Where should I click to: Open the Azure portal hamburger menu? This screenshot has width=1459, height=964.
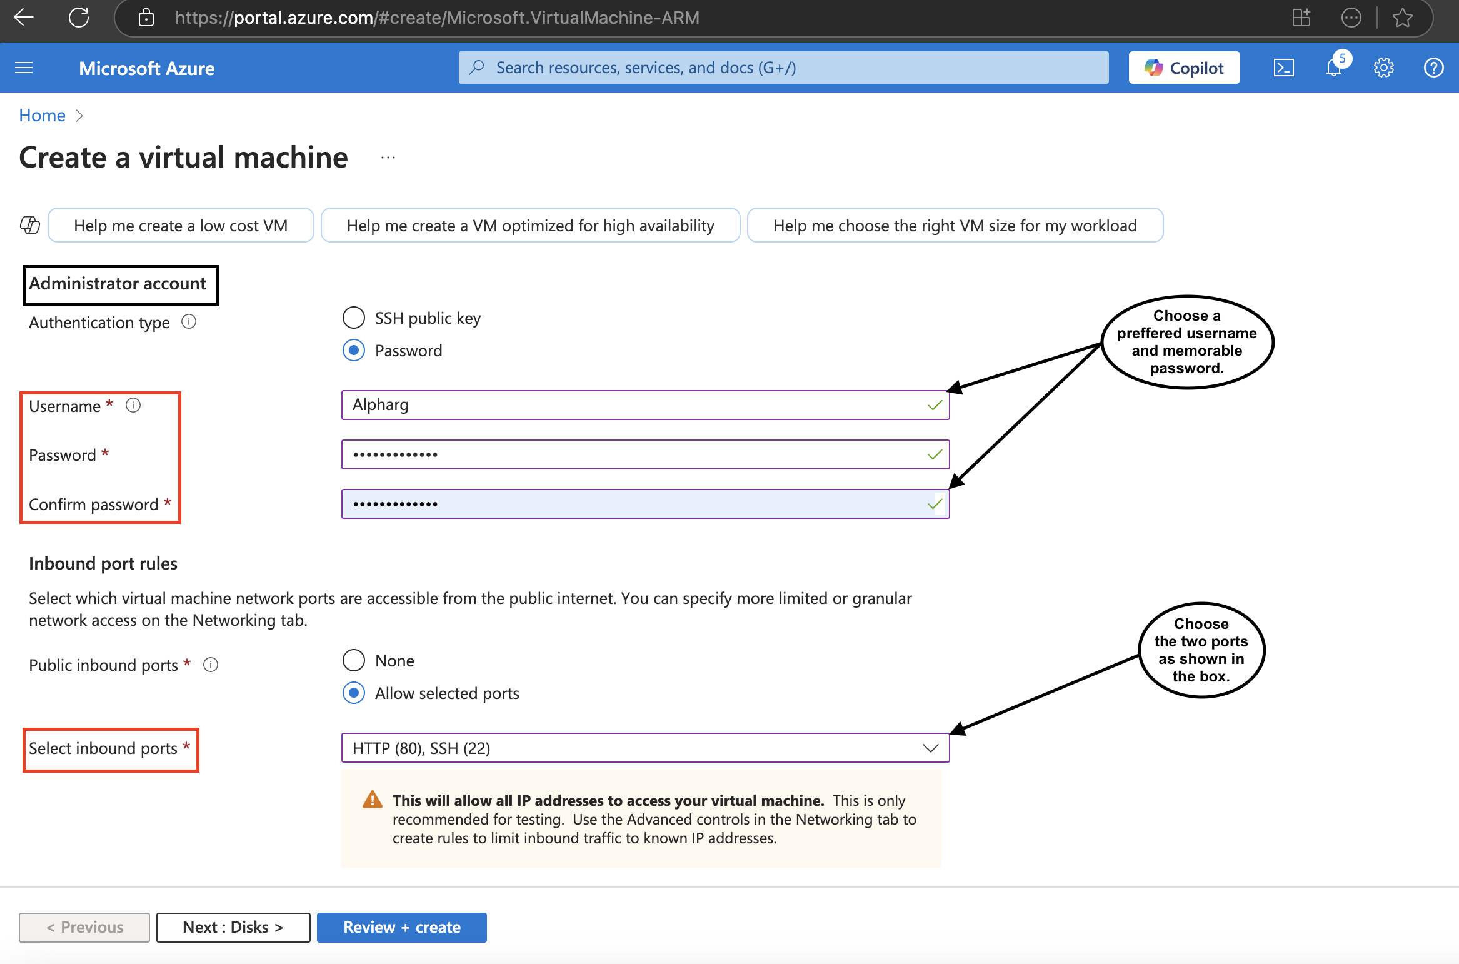coord(24,68)
